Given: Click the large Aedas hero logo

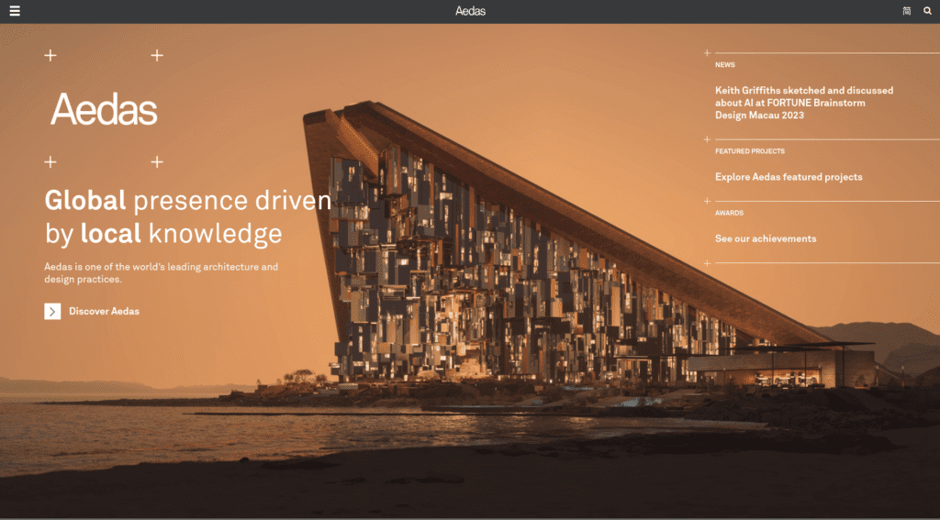Looking at the screenshot, I should click(x=104, y=108).
